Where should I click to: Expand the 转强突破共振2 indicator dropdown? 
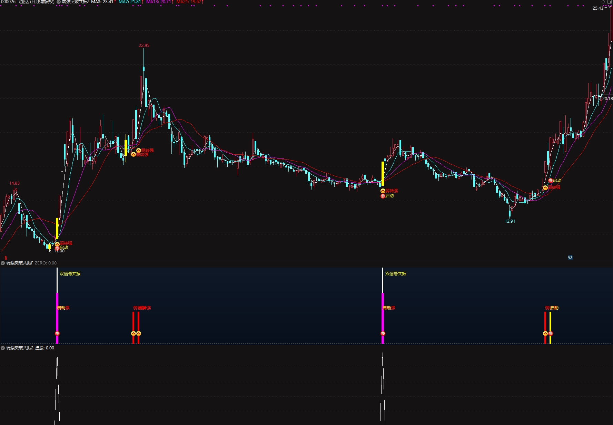click(x=3, y=348)
